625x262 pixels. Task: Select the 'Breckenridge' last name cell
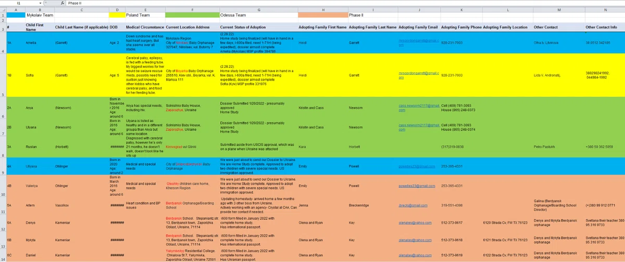coord(372,205)
